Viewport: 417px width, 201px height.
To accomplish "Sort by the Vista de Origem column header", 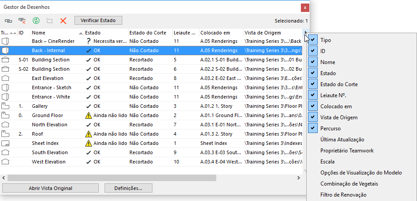I will click(273, 33).
